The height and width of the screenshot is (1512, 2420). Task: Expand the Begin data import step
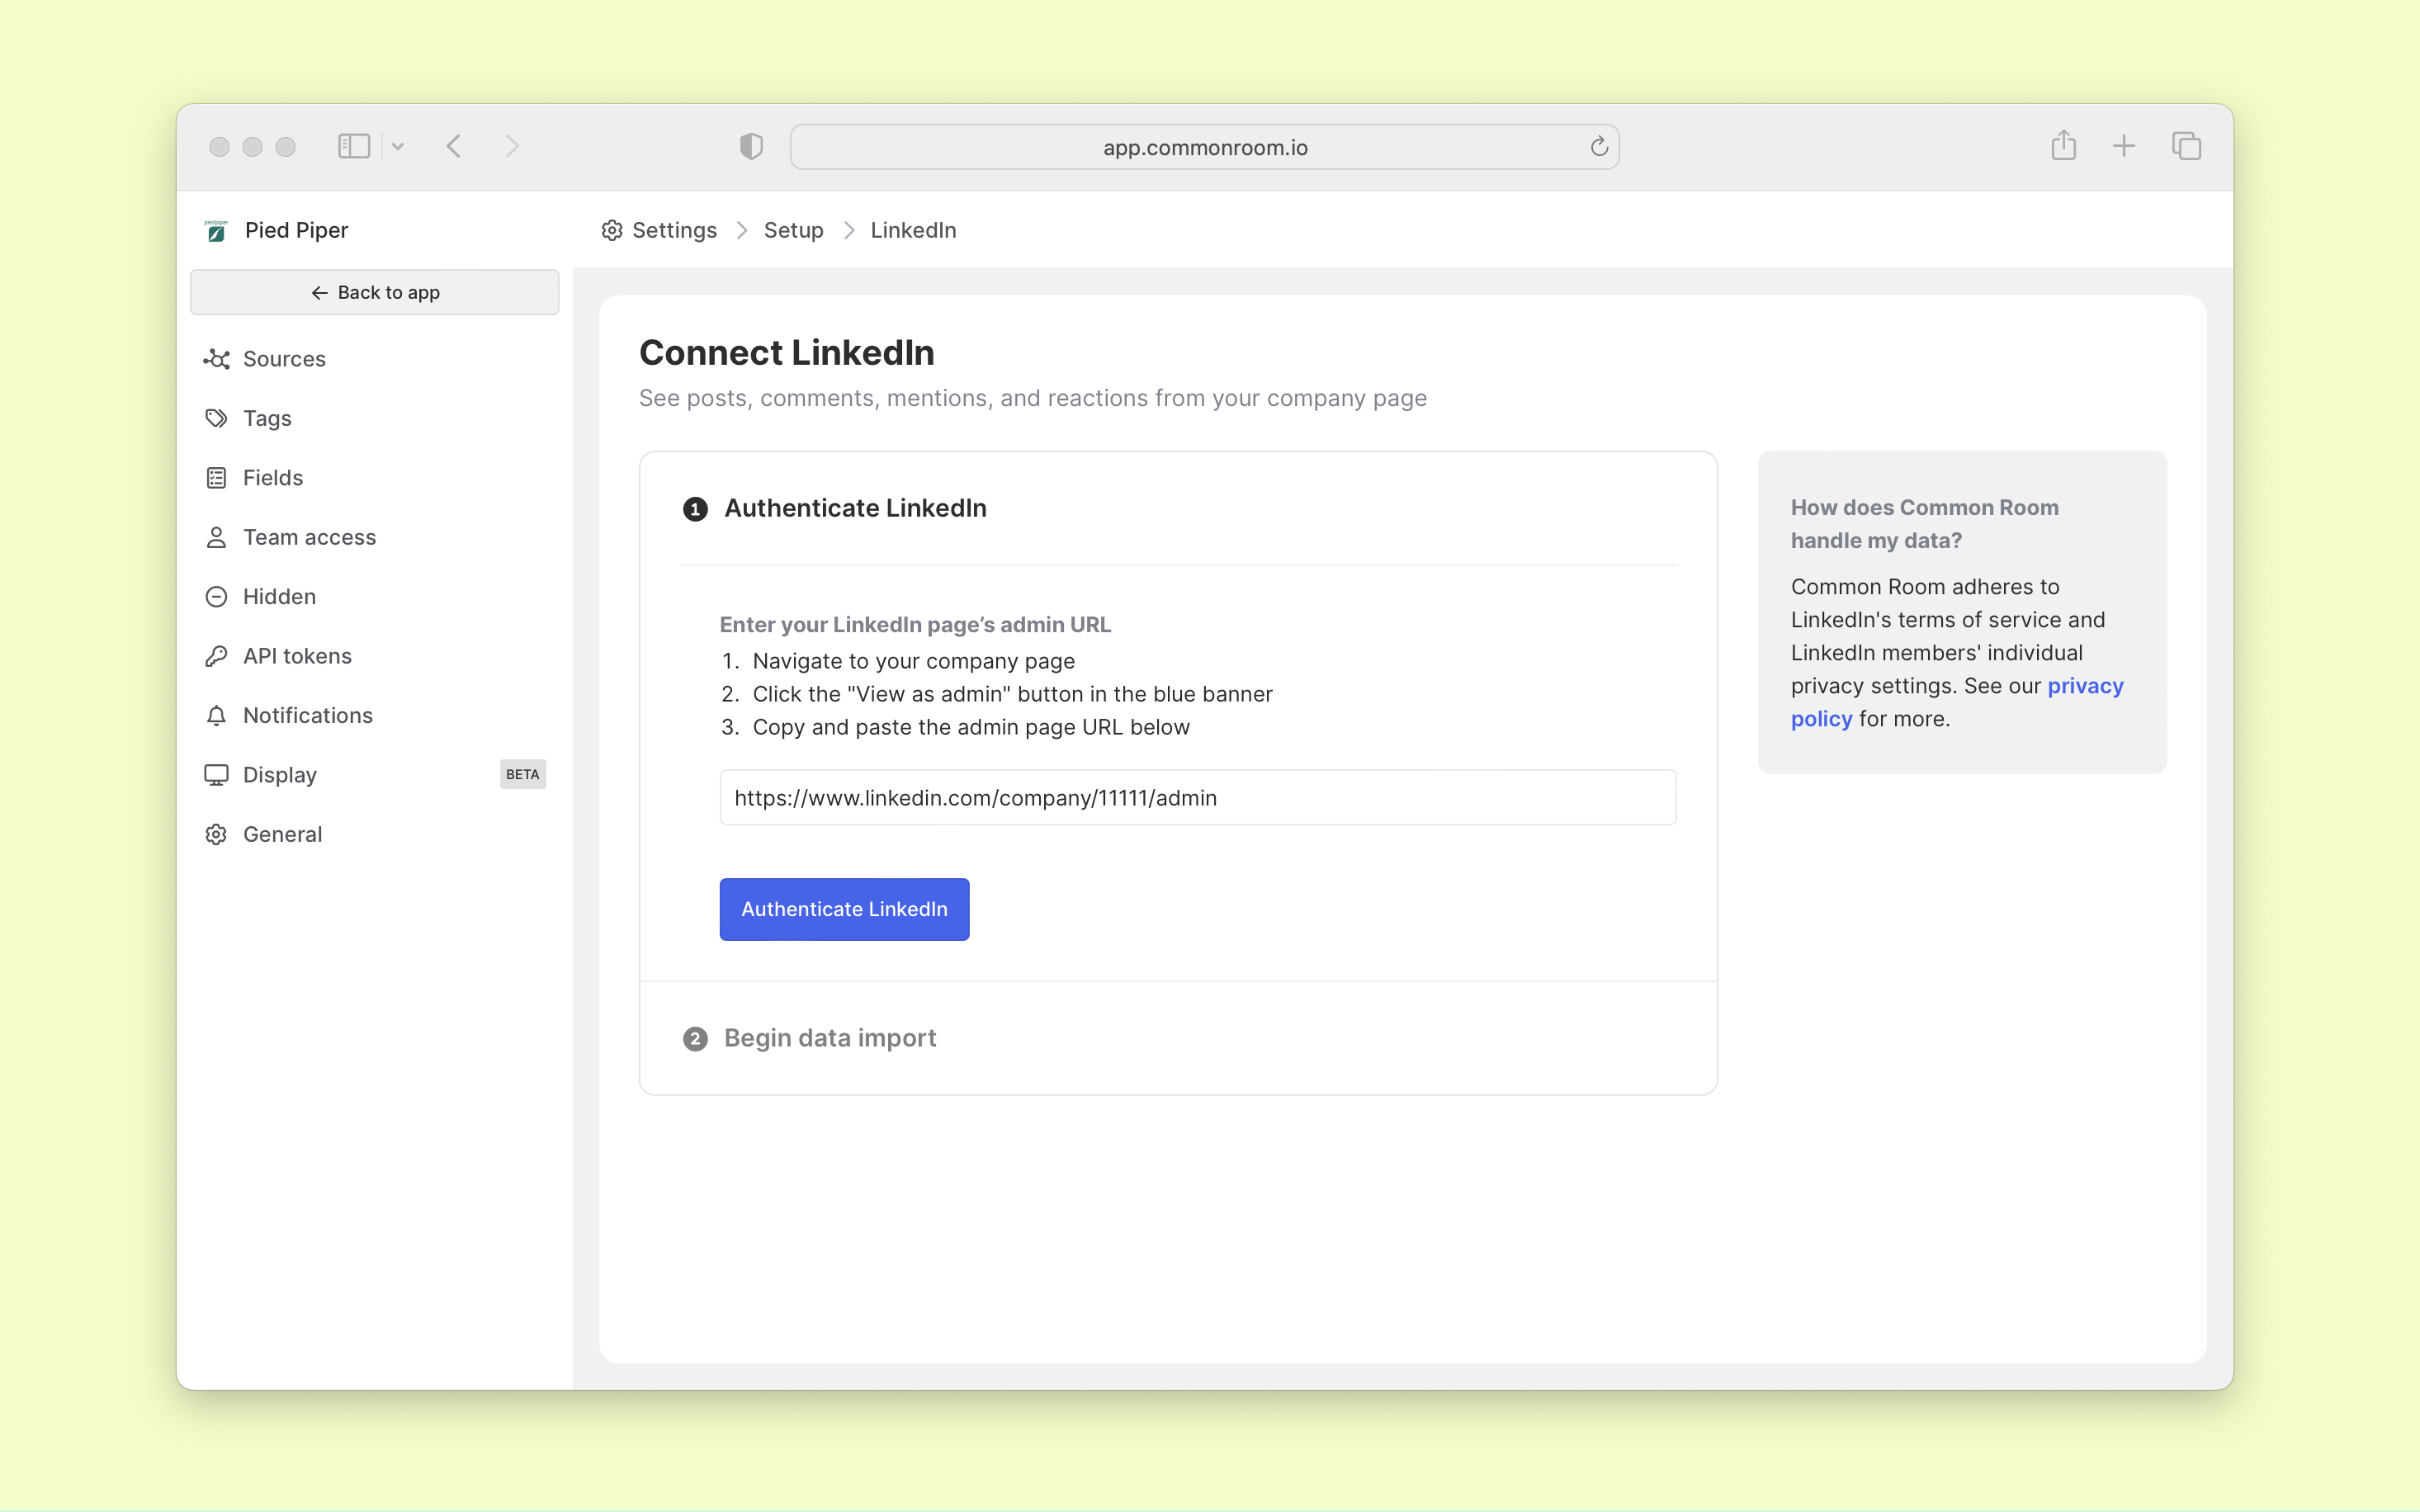point(829,1038)
